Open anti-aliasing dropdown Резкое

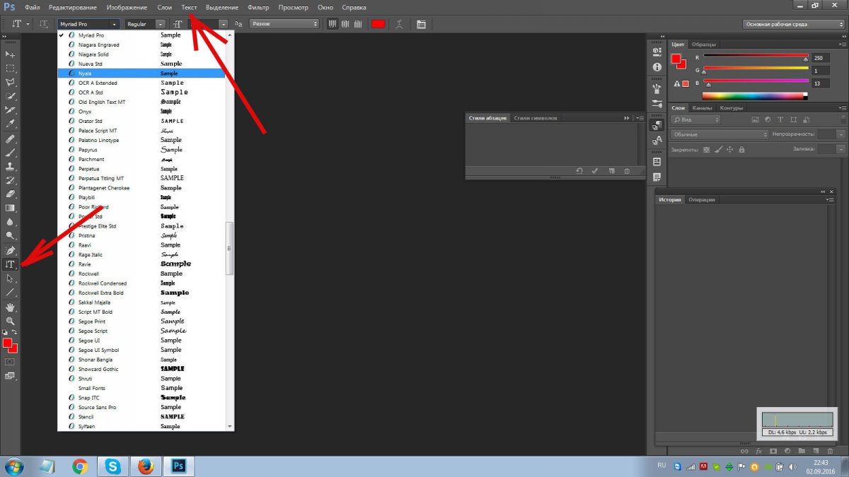pos(284,24)
